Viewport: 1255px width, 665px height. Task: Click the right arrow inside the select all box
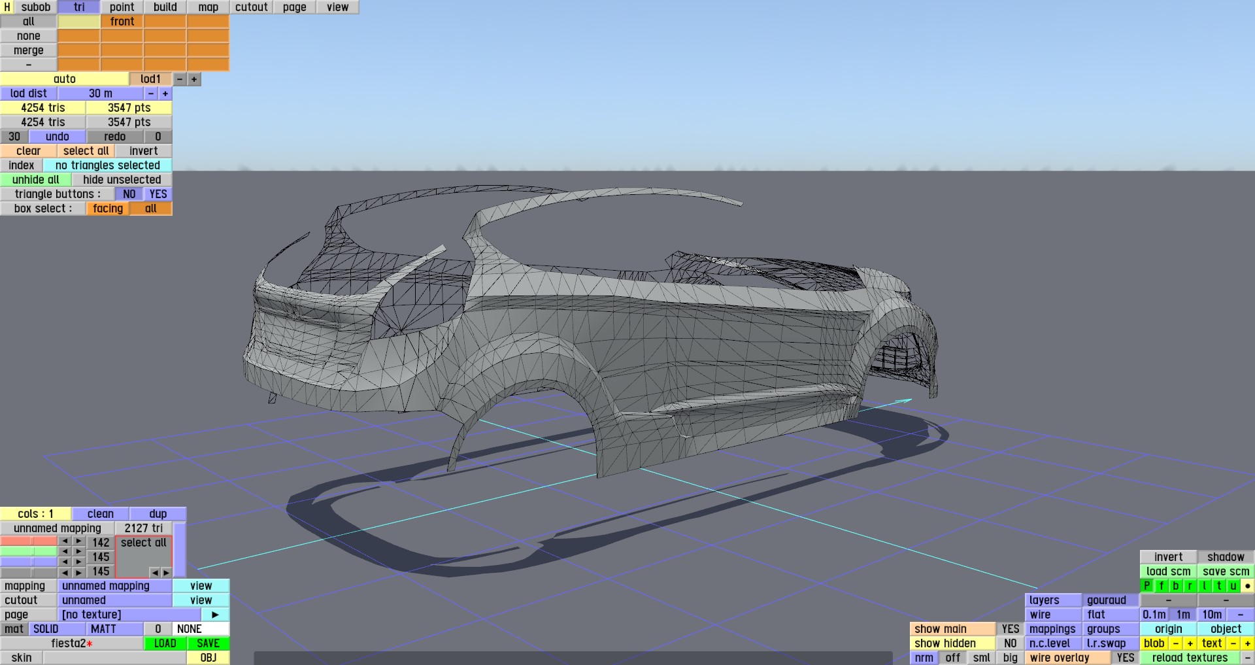tap(166, 573)
